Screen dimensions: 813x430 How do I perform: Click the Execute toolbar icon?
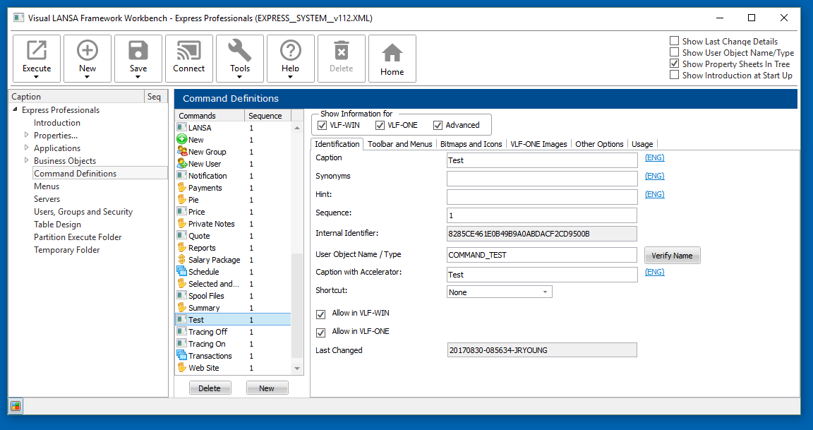[x=36, y=50]
